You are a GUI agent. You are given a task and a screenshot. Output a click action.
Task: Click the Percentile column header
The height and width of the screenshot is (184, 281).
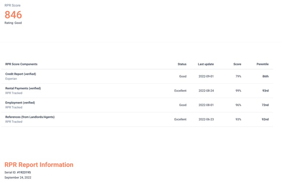click(x=262, y=64)
